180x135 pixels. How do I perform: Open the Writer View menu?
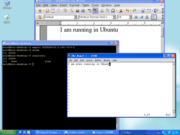click(x=54, y=5)
